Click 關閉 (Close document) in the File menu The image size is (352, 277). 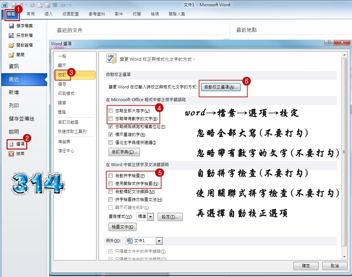tap(17, 55)
